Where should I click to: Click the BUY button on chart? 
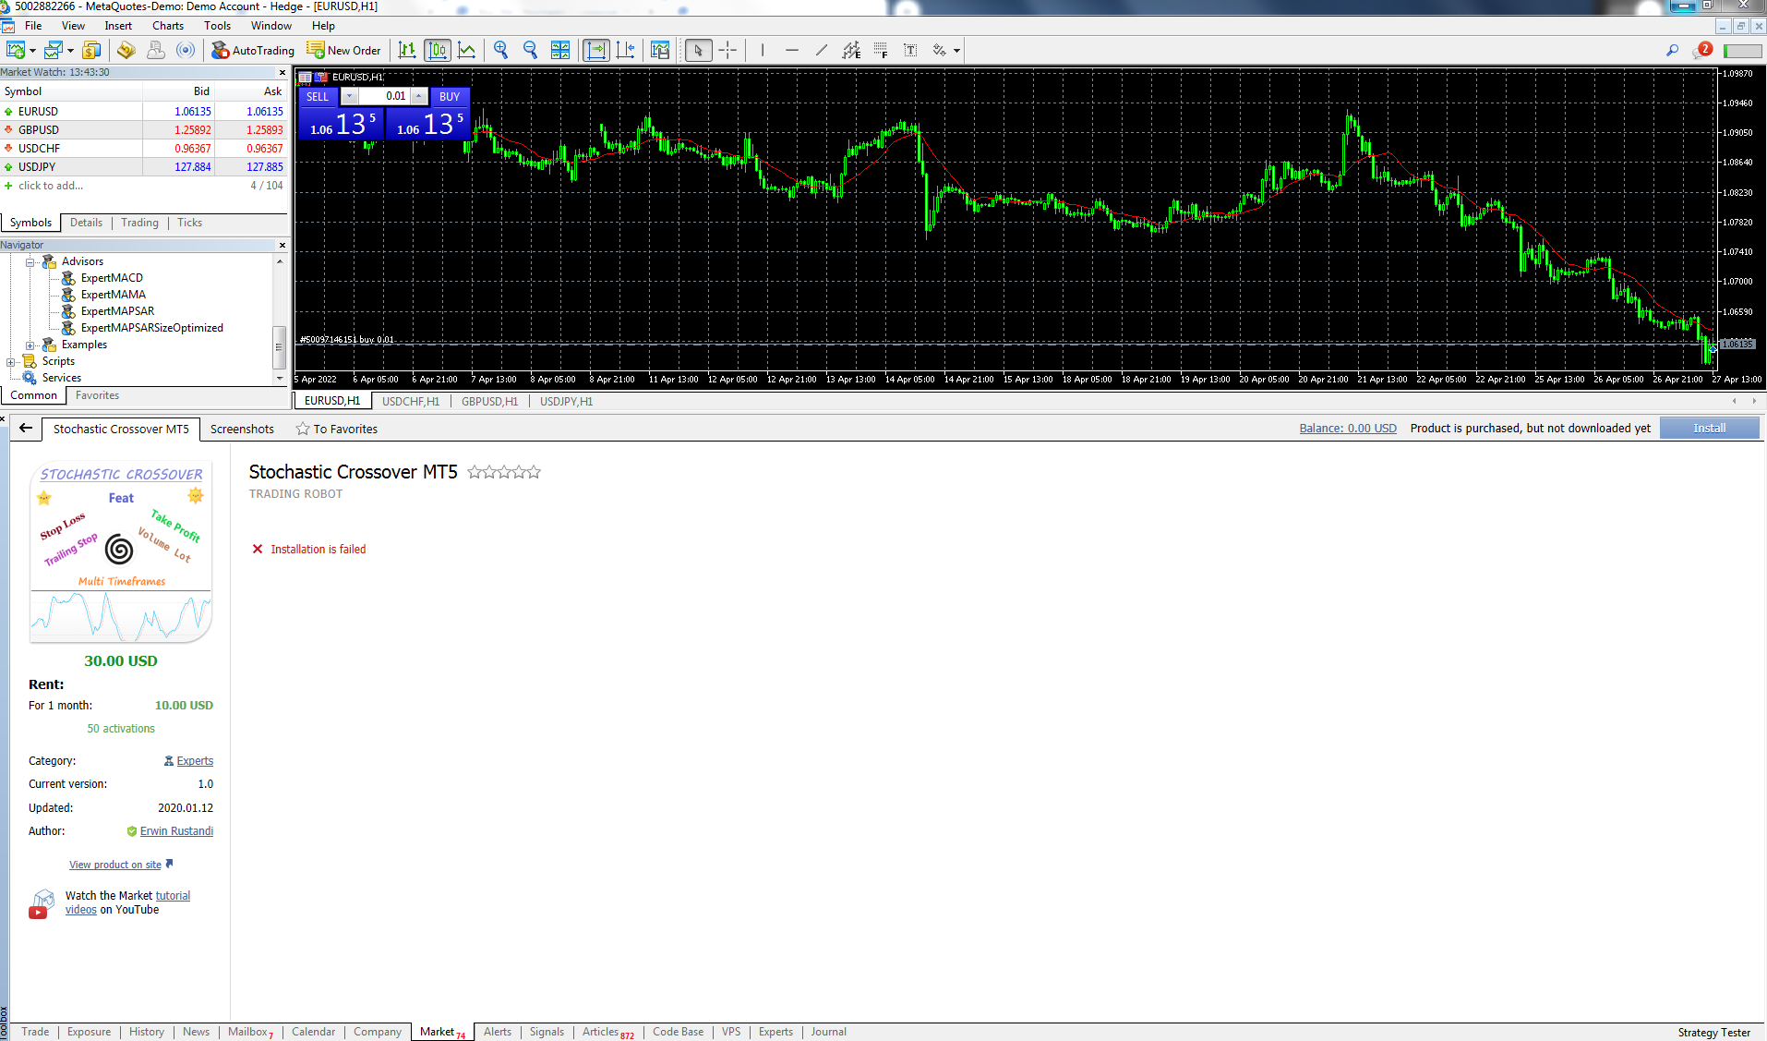tap(450, 96)
